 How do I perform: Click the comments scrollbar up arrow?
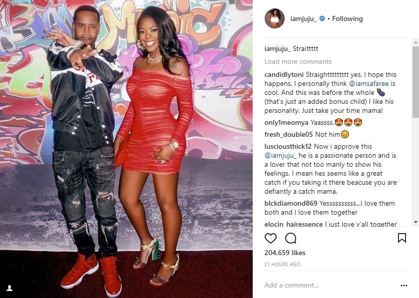tap(416, 42)
